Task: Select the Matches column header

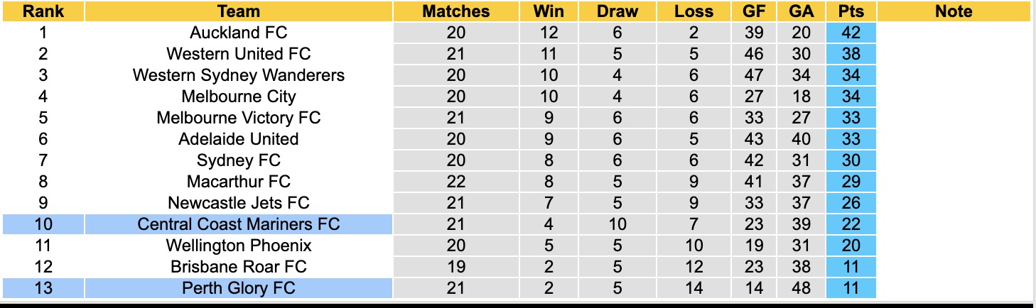Action: [455, 11]
